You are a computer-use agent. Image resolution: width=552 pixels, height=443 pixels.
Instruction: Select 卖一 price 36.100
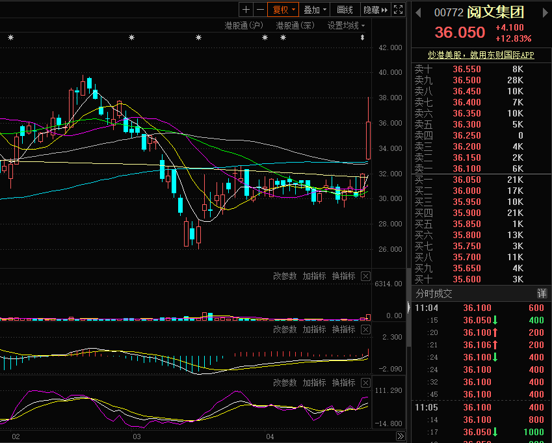click(x=467, y=168)
